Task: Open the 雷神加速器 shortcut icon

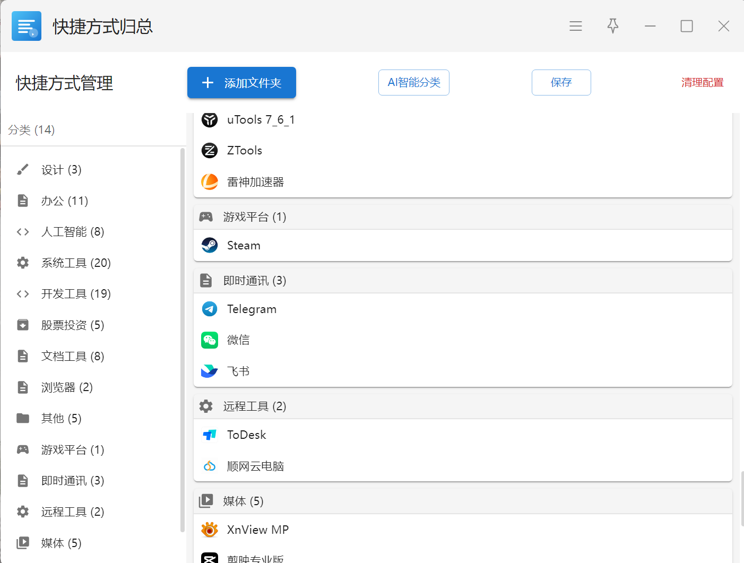Action: click(x=210, y=182)
